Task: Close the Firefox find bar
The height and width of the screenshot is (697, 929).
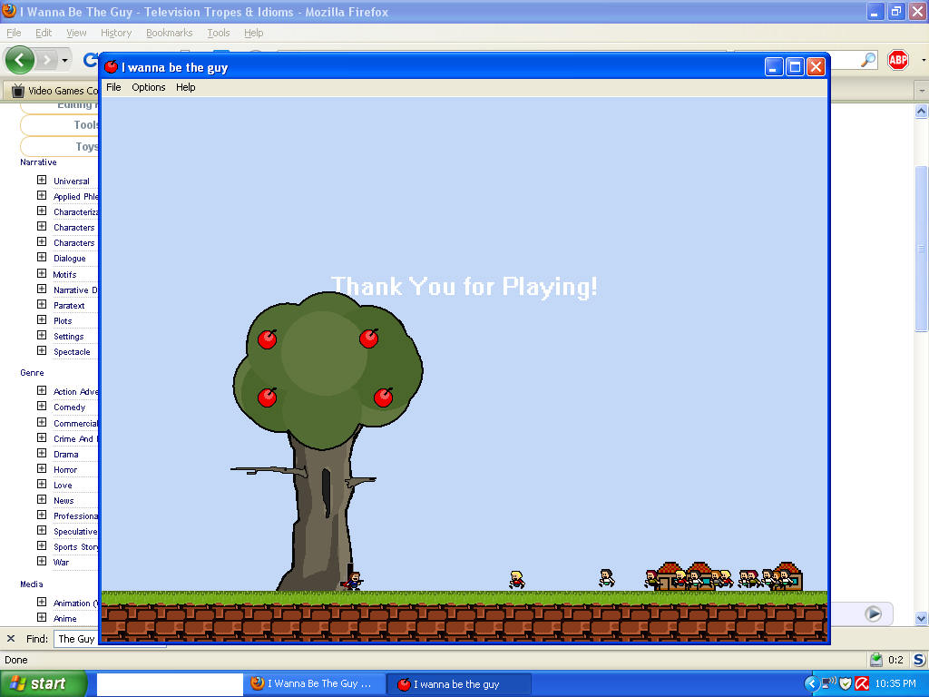Action: coord(11,638)
